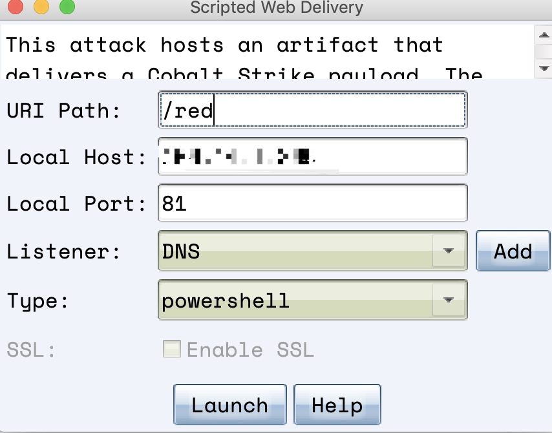Click the DNS value in Listener box
Viewport: 552px width, 433px height.
point(294,251)
